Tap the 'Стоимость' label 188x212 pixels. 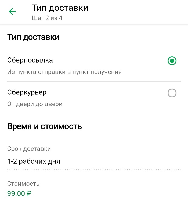(x=23, y=184)
